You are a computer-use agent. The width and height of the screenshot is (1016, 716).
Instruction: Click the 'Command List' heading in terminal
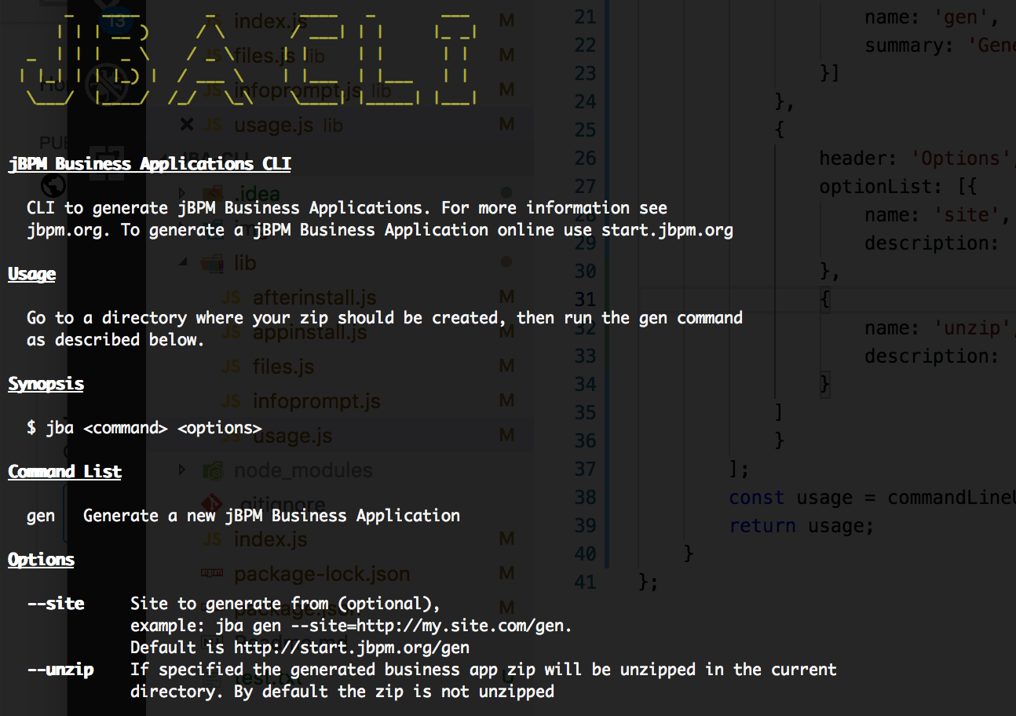[x=64, y=472]
